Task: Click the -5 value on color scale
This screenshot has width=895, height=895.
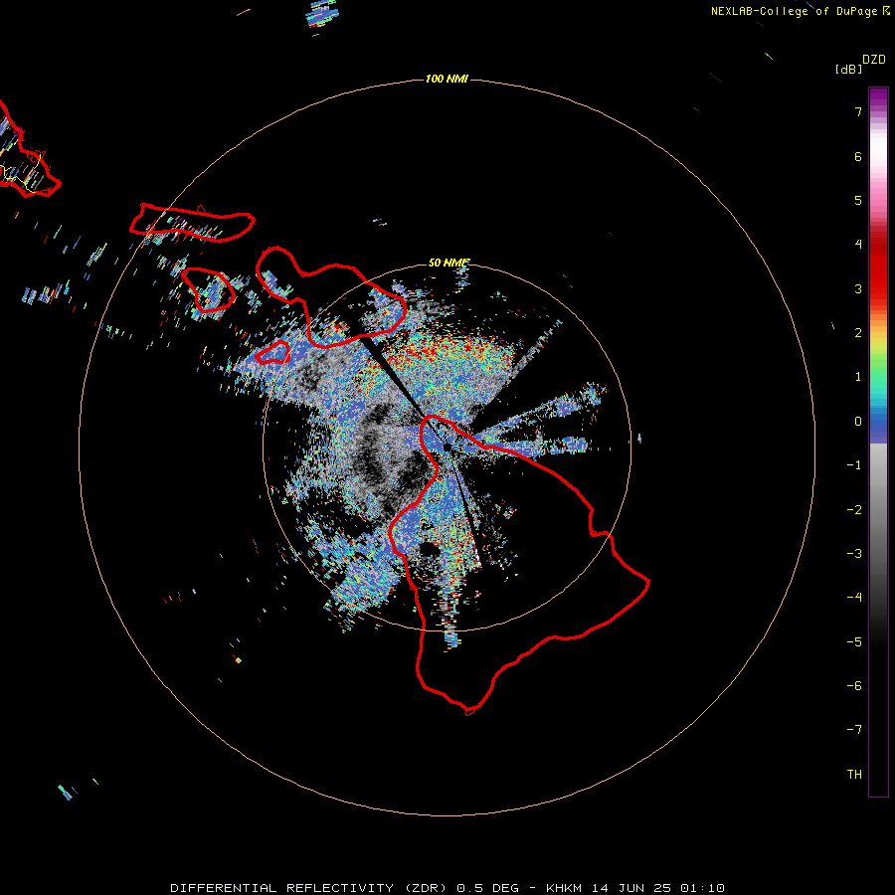Action: click(x=854, y=642)
